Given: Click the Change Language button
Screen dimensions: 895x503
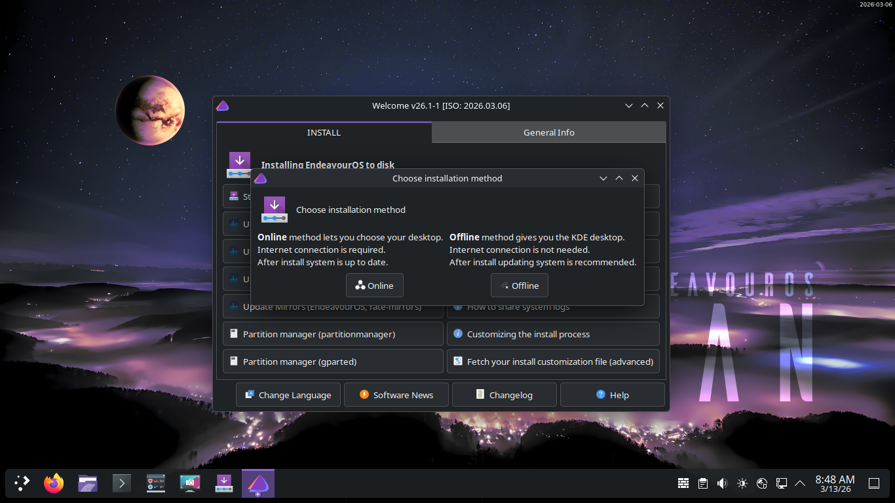Looking at the screenshot, I should [x=288, y=395].
